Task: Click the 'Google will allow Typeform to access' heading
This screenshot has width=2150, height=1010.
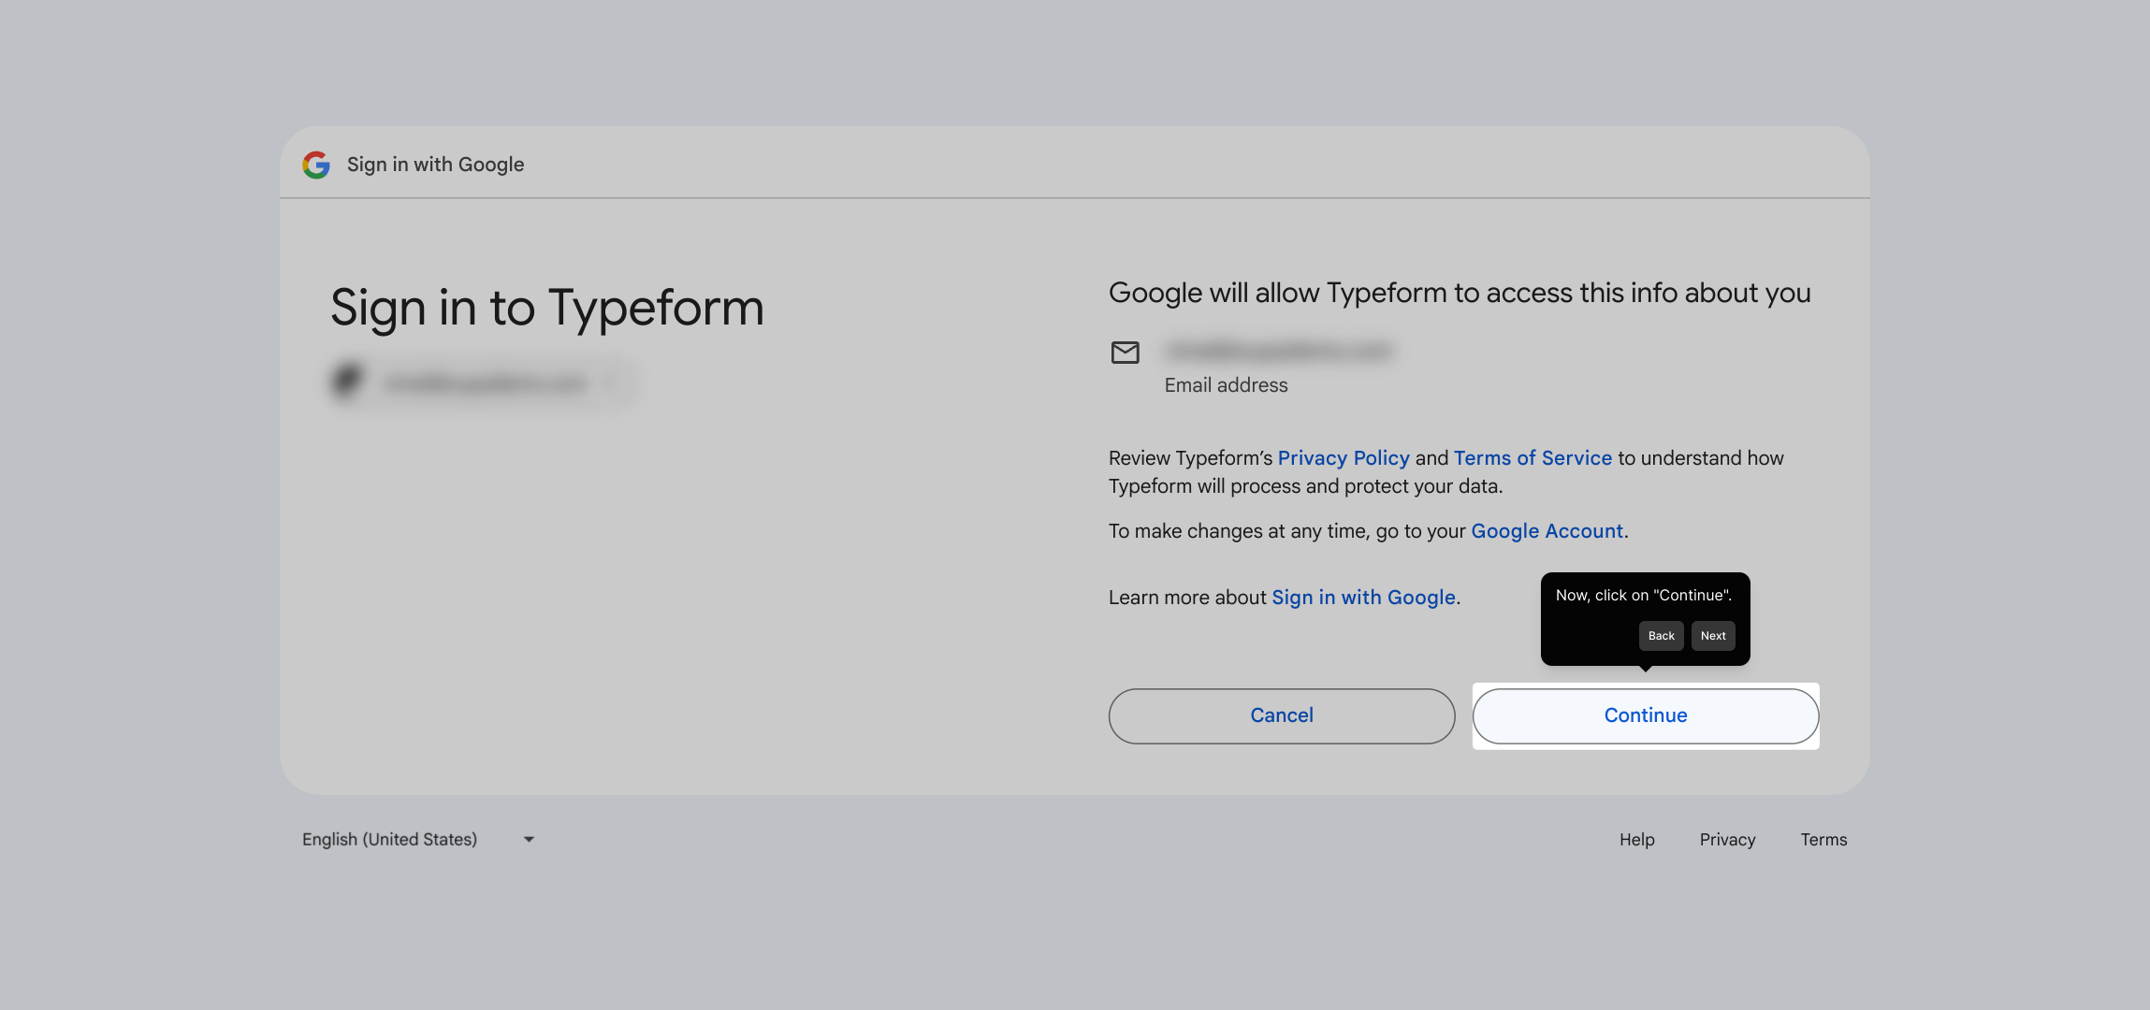Action: pos(1460,293)
